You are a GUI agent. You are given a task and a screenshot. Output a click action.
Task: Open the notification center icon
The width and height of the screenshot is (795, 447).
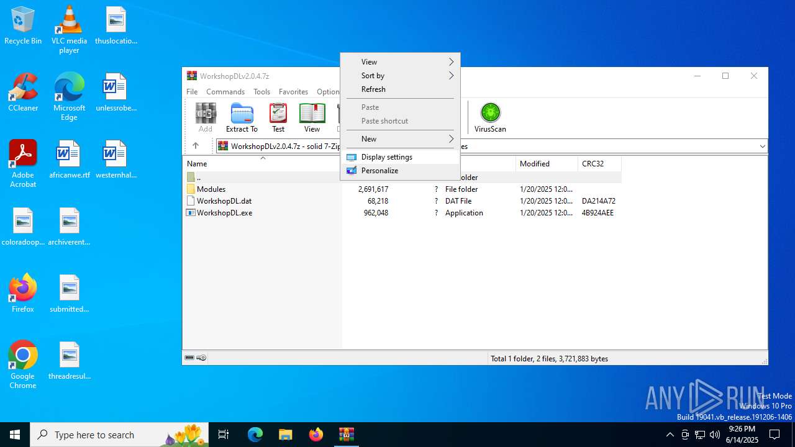click(x=775, y=435)
